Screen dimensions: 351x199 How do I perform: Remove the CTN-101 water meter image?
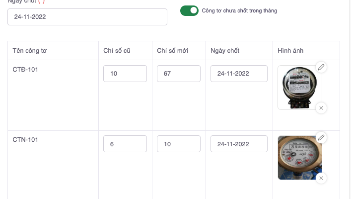pos(321,178)
